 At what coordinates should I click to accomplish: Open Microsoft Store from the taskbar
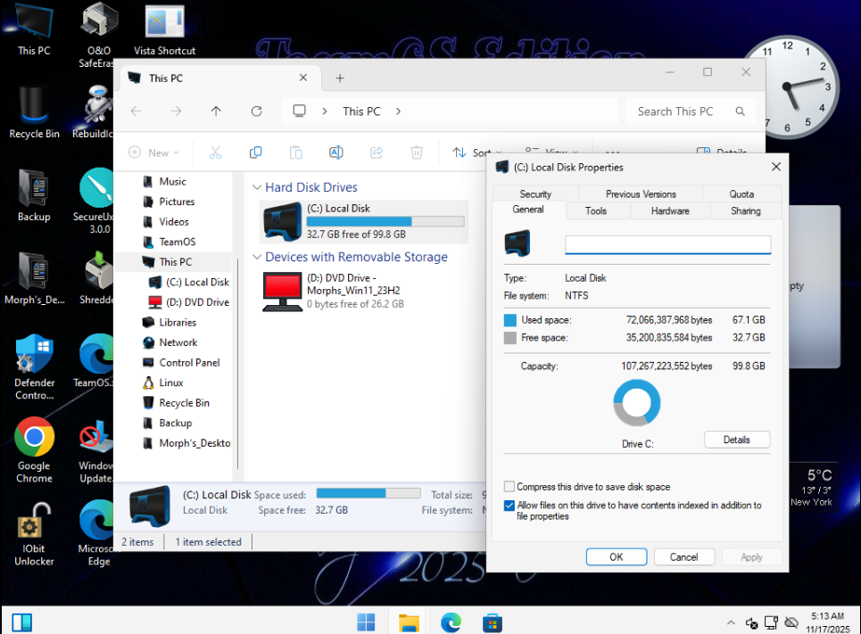pos(493,622)
